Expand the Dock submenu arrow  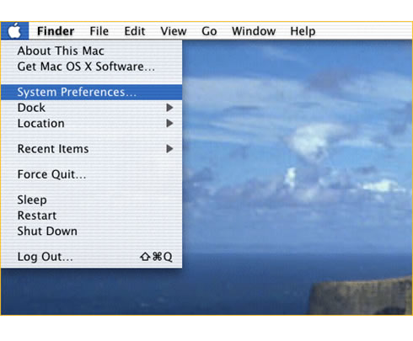pos(169,108)
